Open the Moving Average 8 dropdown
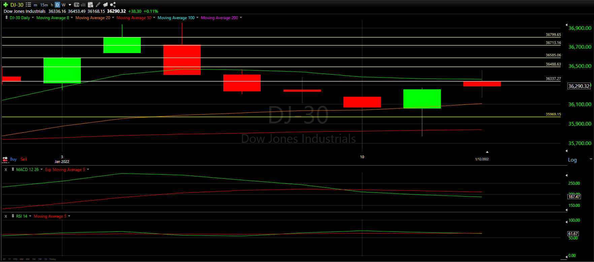 [x=72, y=17]
